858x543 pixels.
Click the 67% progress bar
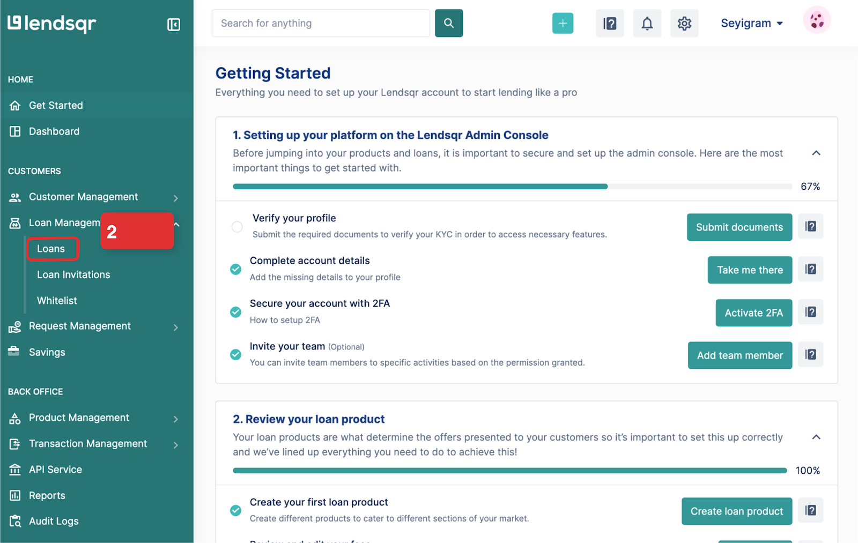512,187
